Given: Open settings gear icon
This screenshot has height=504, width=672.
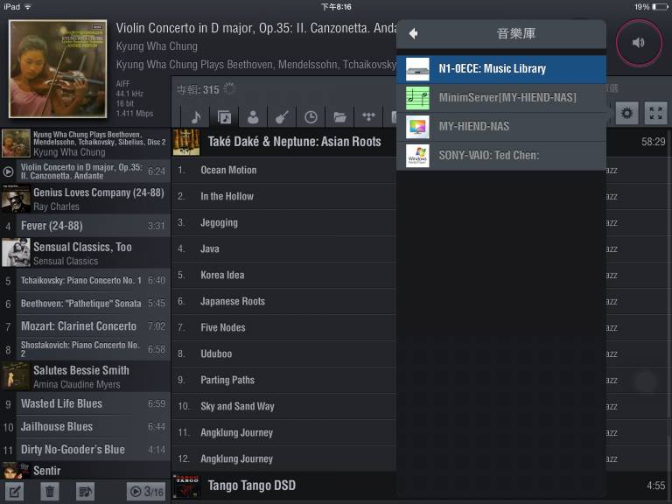Looking at the screenshot, I should [626, 113].
